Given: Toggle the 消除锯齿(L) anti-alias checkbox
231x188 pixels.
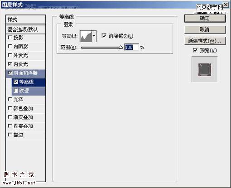Looking at the screenshot, I should [104, 36].
